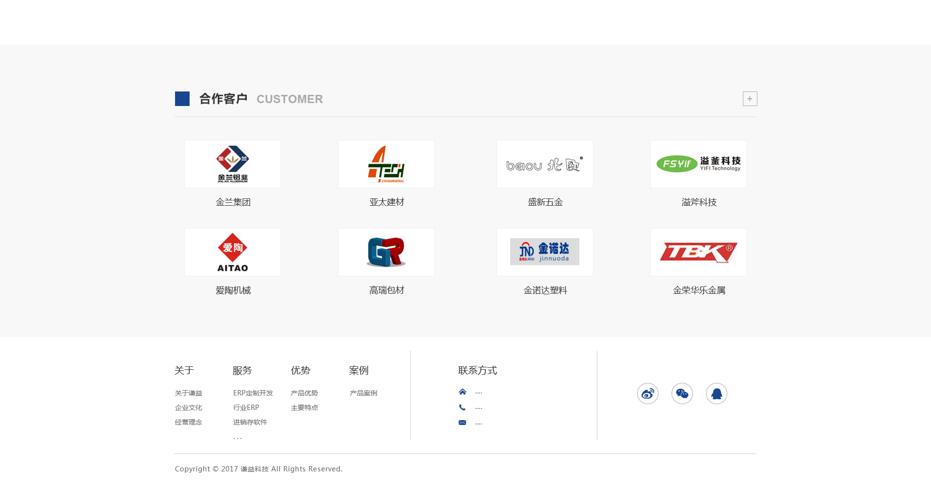Expand customers with the plus button
Image resolution: width=931 pixels, height=484 pixels.
(750, 99)
